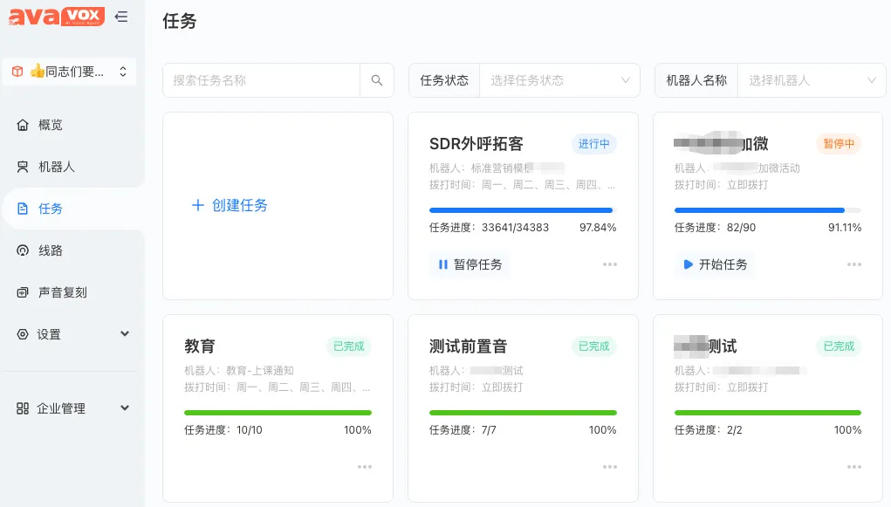This screenshot has width=891, height=507.
Task: Click the search magnifier icon
Action: point(377,80)
